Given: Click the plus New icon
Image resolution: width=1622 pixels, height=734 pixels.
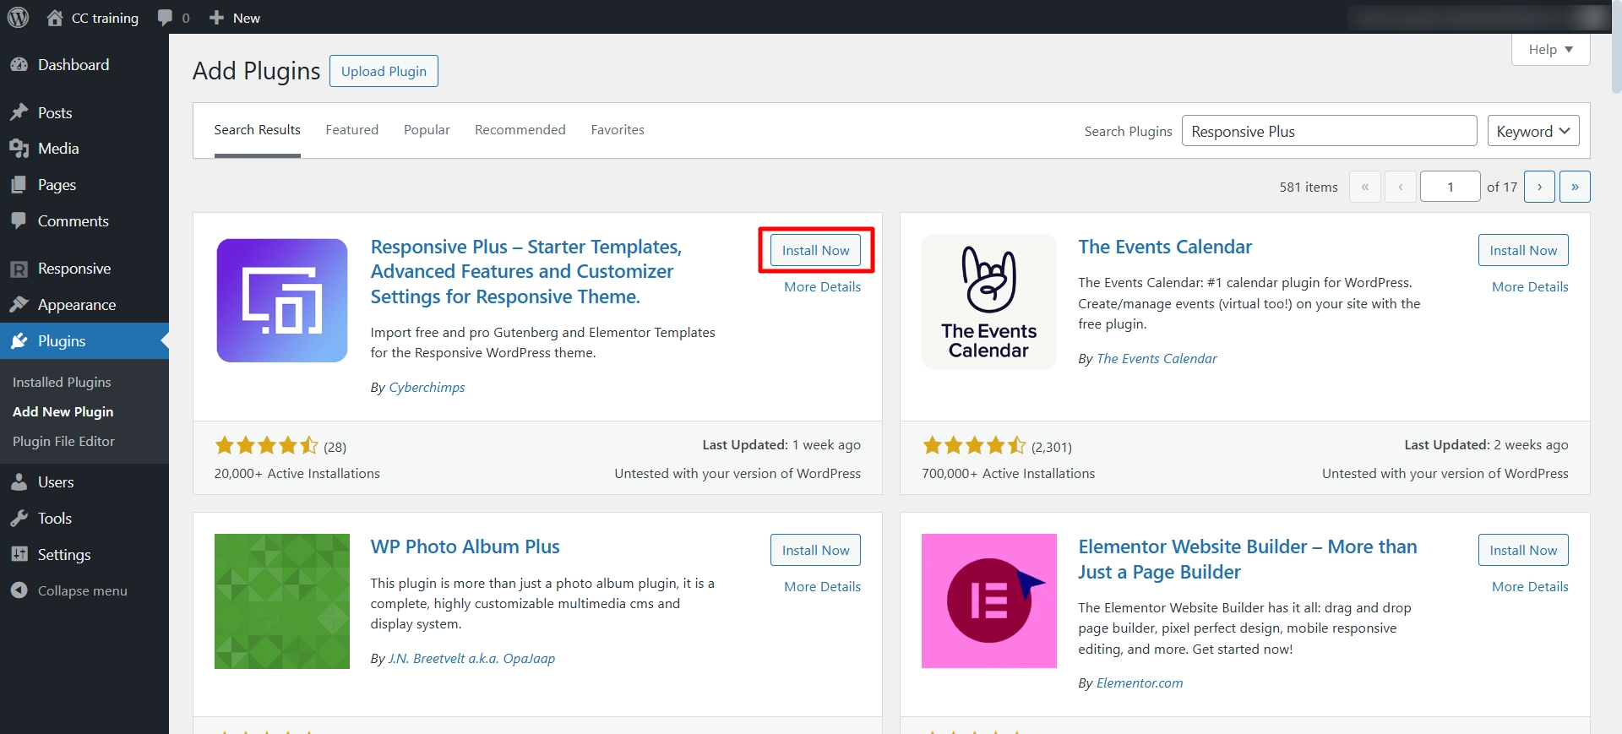Looking at the screenshot, I should click(216, 18).
